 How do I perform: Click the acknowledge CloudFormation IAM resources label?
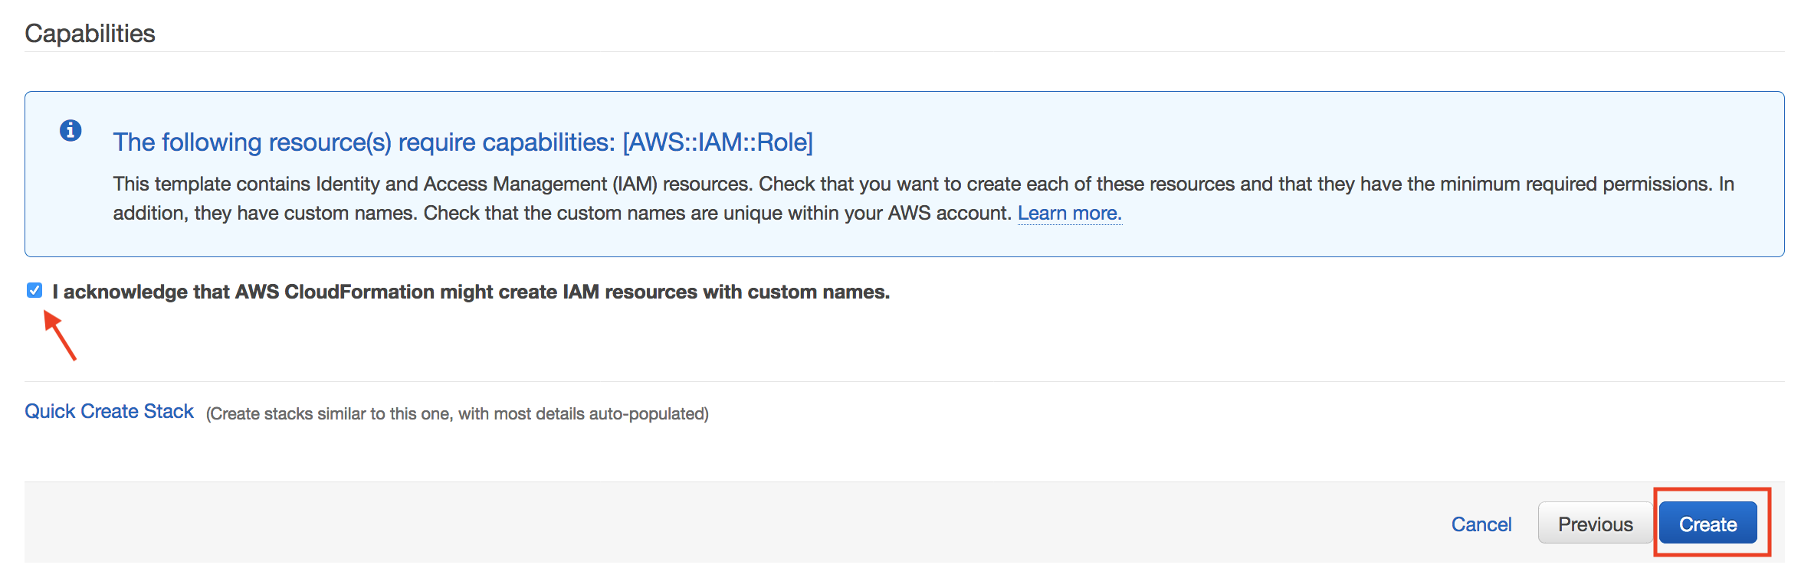tap(471, 292)
